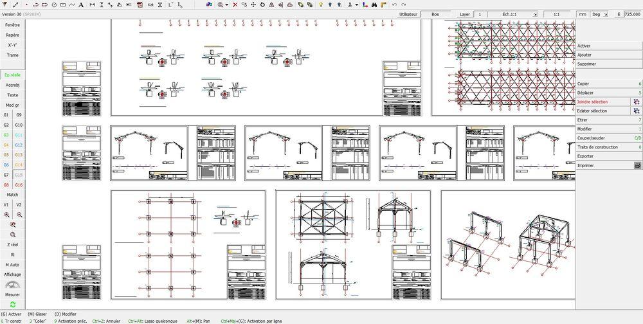Choose Exporter in the right panel
The height and width of the screenshot is (324, 643).
pos(585,156)
